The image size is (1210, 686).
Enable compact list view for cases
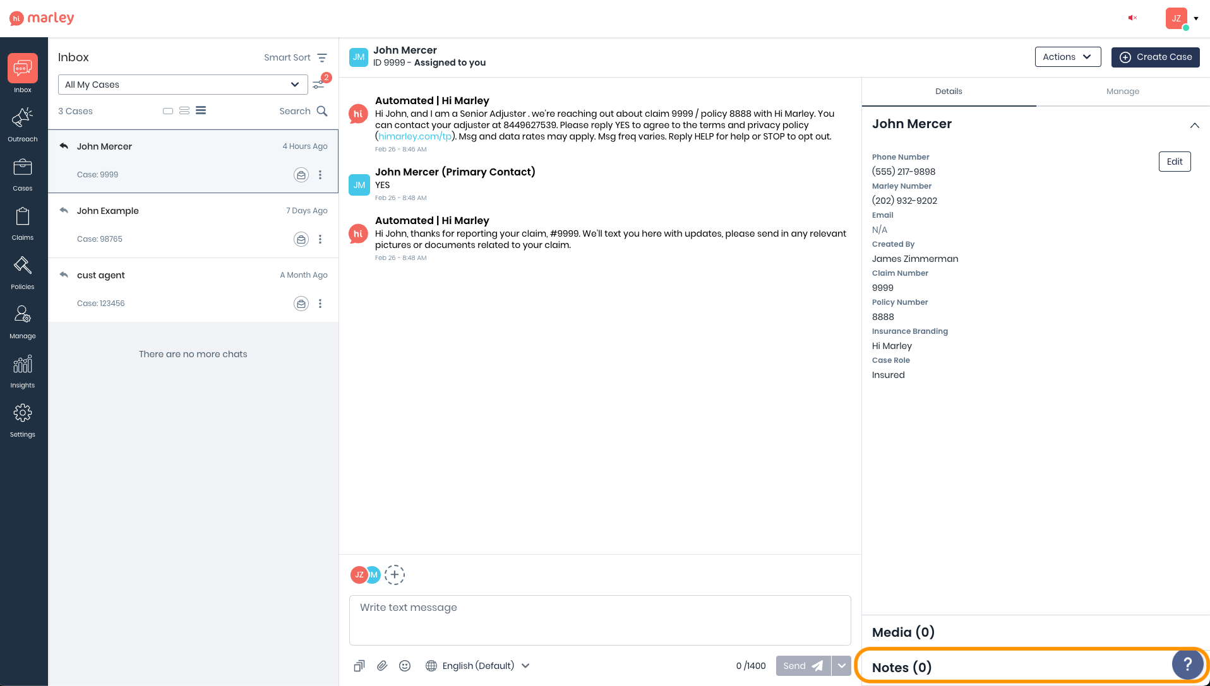click(x=201, y=110)
